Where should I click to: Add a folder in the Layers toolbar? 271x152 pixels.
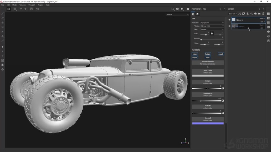(x=260, y=14)
